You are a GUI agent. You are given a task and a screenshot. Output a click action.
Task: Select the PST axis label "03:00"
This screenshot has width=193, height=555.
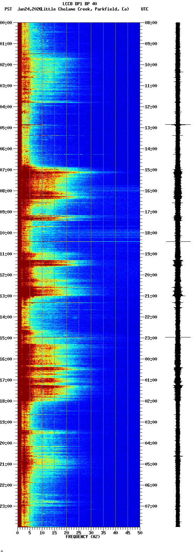click(x=6, y=86)
